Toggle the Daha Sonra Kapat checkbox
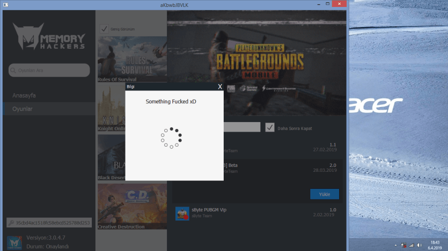 tap(270, 127)
